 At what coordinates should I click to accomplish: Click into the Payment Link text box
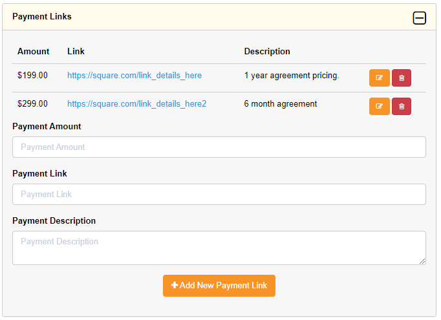coord(219,195)
